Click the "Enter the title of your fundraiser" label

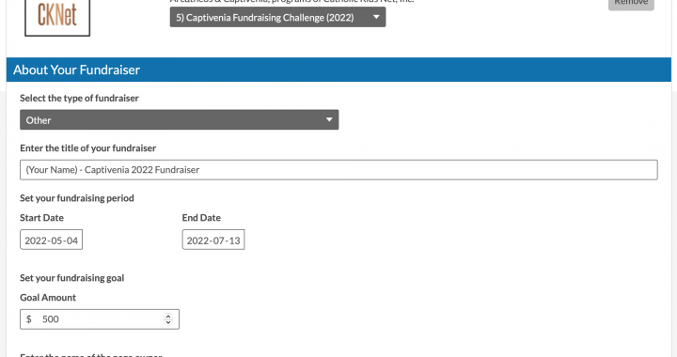88,147
